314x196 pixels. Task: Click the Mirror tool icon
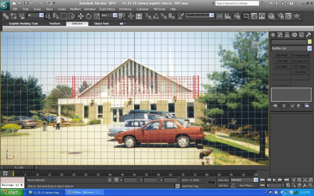click(x=219, y=16)
